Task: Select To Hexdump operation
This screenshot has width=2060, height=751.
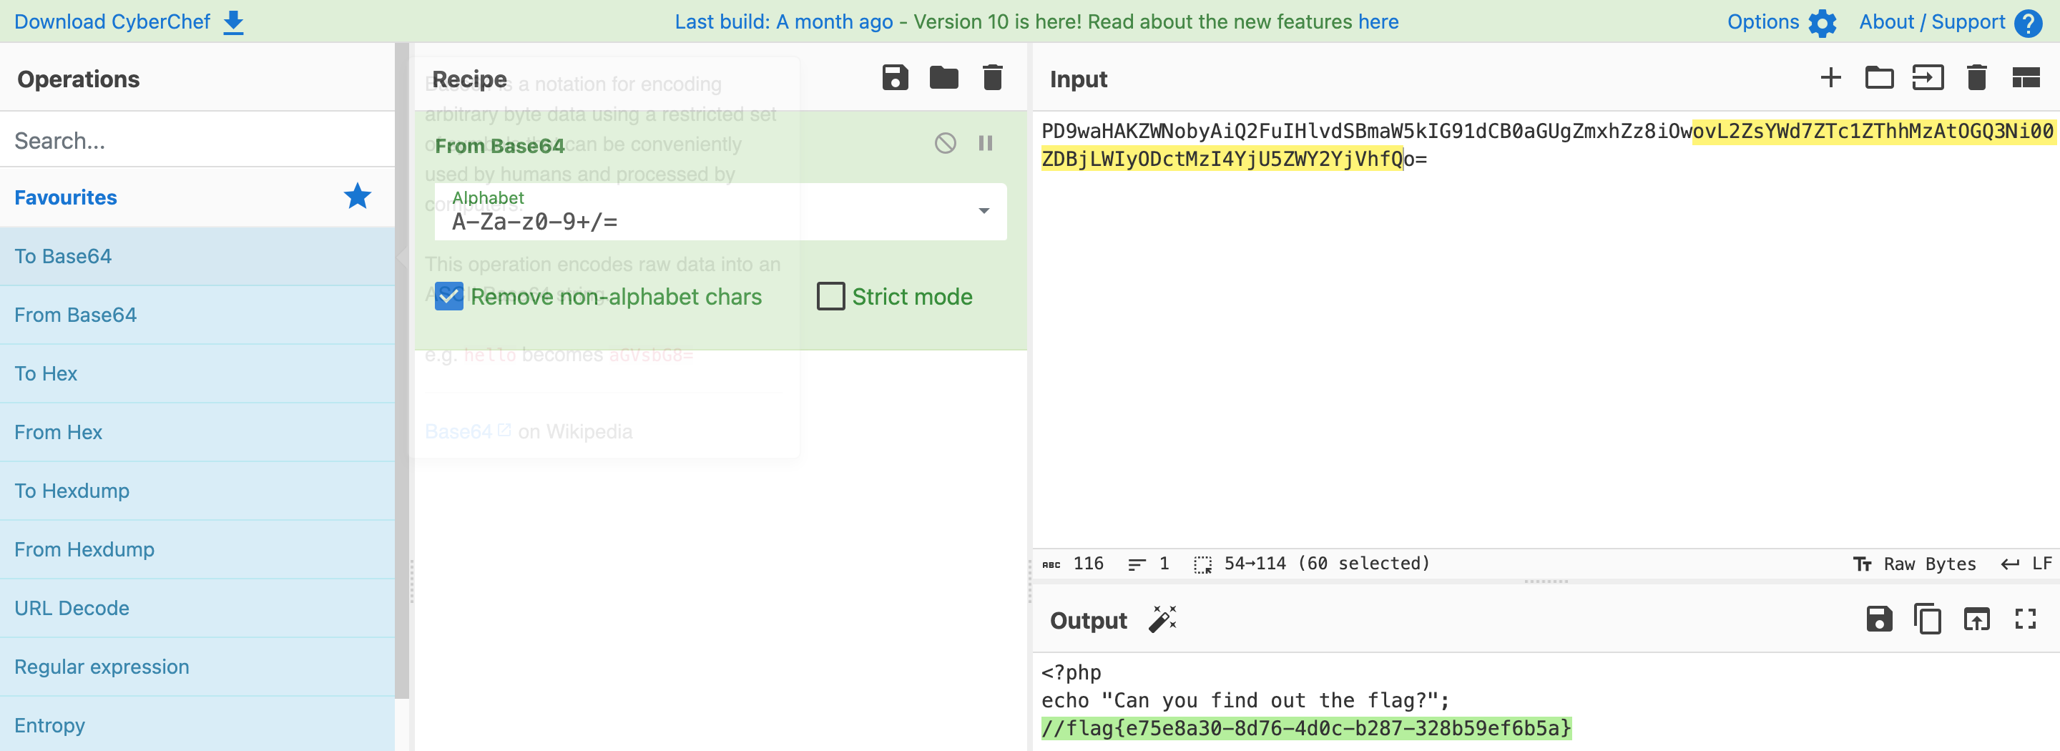Action: (197, 491)
